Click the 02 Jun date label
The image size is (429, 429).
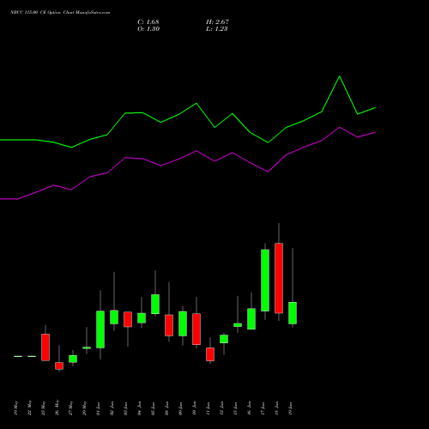112,408
